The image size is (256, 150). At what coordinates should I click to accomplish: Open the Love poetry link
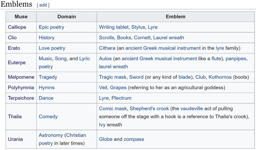52,48
